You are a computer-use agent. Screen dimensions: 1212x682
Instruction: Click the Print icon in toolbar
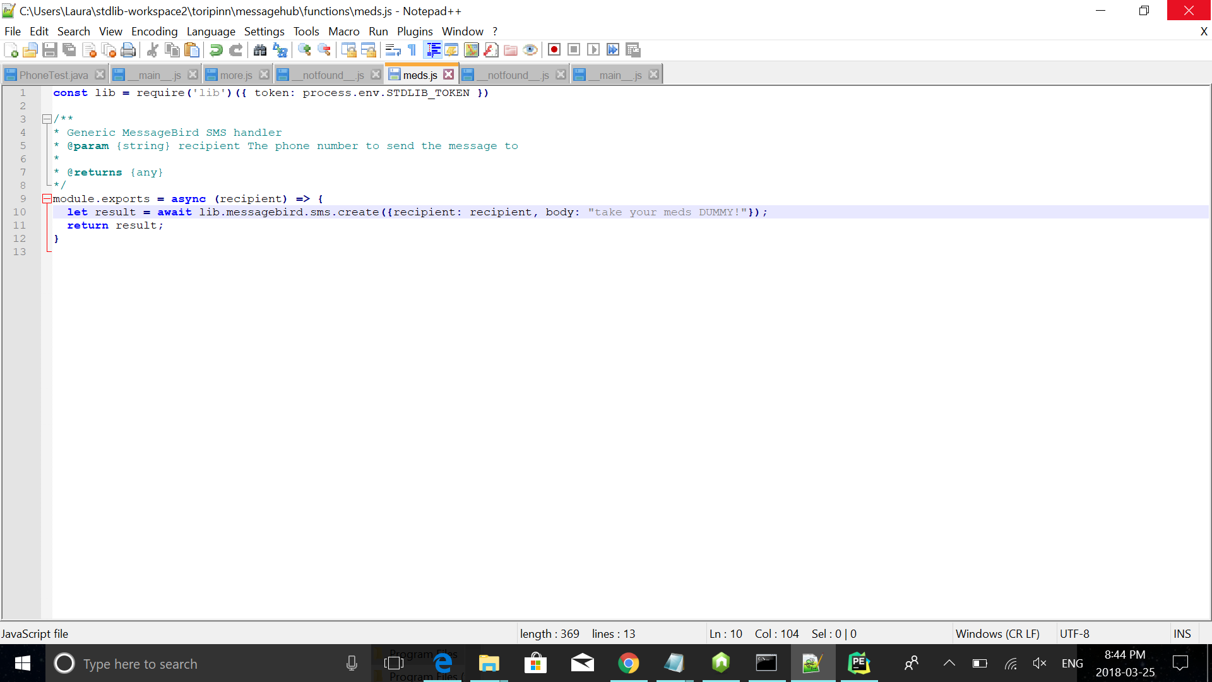coord(128,50)
